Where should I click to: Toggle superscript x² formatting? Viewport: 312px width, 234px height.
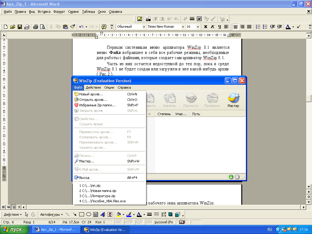click(299, 27)
